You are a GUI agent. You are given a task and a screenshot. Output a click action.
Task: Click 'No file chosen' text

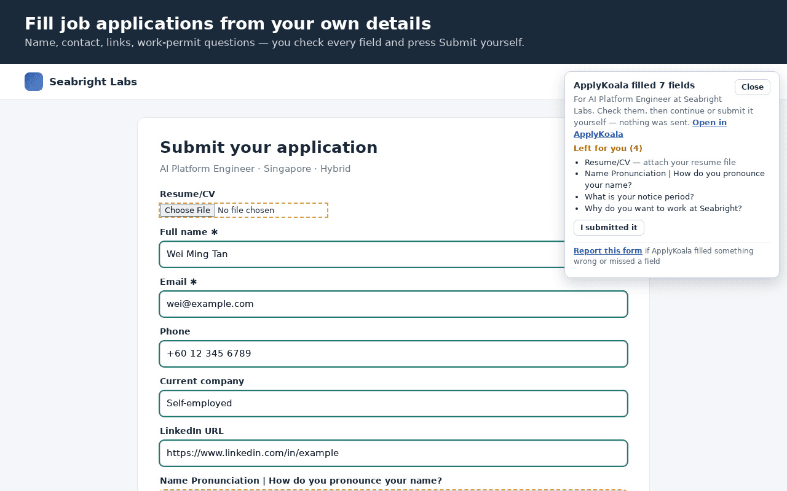[x=246, y=211]
